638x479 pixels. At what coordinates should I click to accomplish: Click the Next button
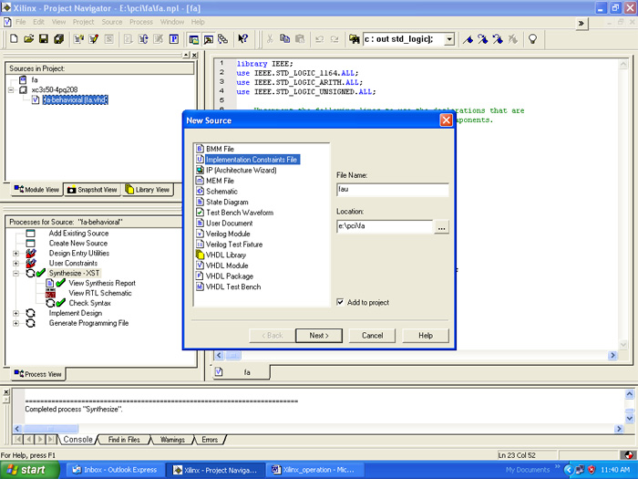(319, 336)
